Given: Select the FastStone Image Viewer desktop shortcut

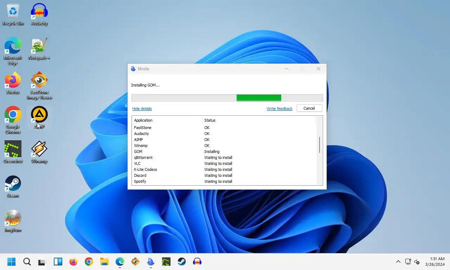Looking at the screenshot, I should point(39,86).
